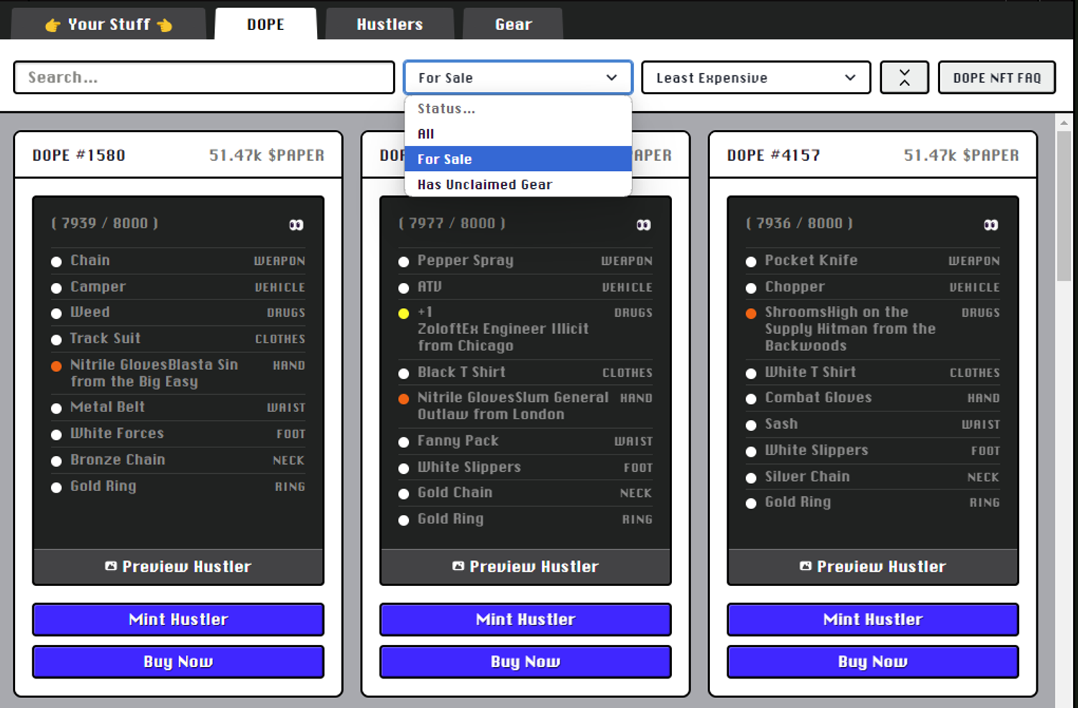This screenshot has height=708, width=1078.
Task: Open the Gear tab
Action: [x=513, y=24]
